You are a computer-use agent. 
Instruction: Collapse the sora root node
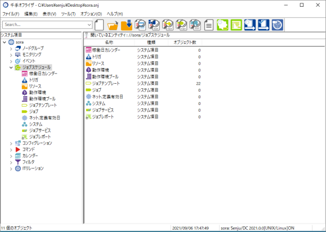(x=5, y=42)
